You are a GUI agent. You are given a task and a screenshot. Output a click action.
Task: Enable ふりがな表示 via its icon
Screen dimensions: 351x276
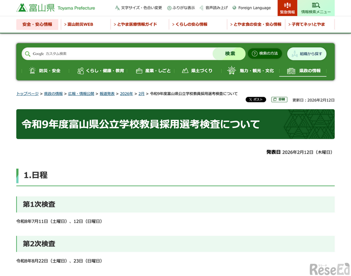click(x=170, y=7)
